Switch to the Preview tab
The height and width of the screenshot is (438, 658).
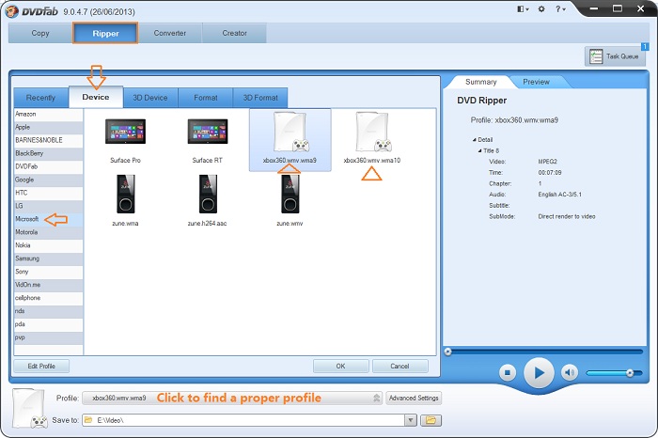pyautogui.click(x=536, y=82)
